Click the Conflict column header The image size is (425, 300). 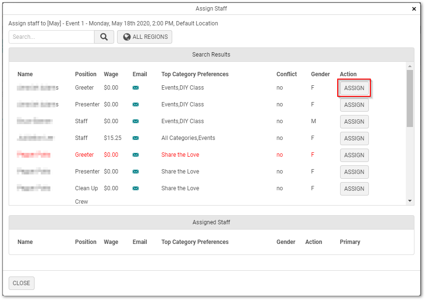pyautogui.click(x=286, y=74)
